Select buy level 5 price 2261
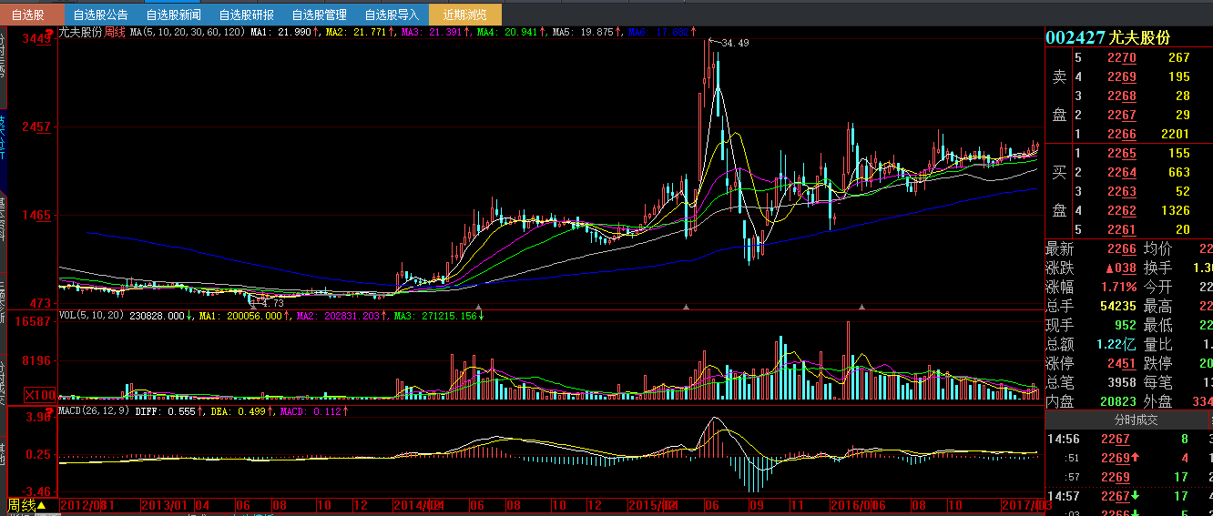 [x=1121, y=229]
